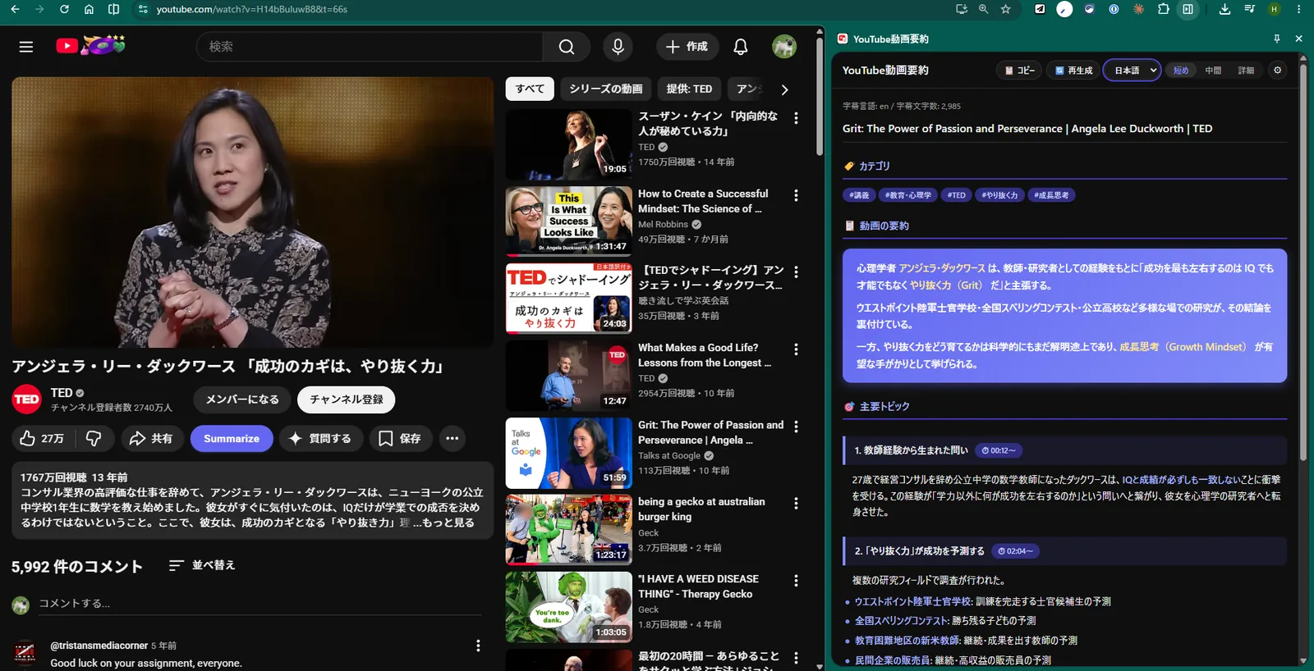Click the #やり抜く力 category tag
Image resolution: width=1314 pixels, height=671 pixels.
999,195
